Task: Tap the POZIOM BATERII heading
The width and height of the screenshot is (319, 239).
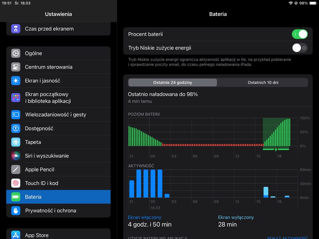Action: click(144, 114)
